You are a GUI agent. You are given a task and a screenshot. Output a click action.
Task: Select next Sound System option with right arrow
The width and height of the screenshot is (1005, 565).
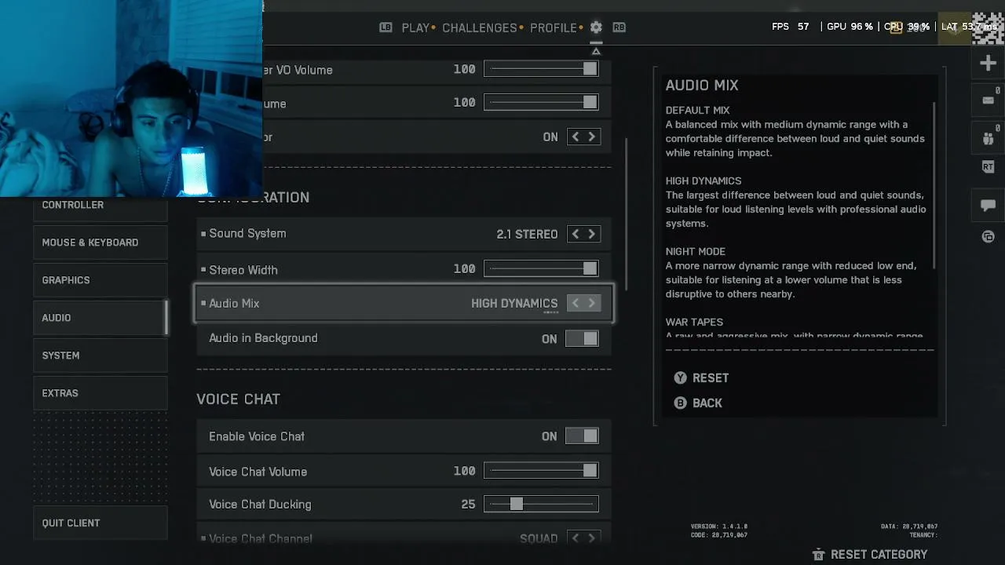click(592, 234)
